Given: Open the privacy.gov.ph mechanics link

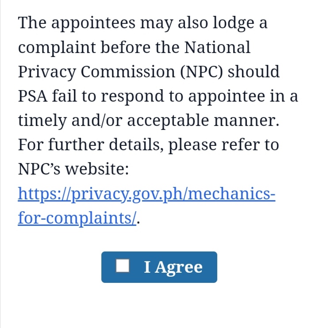Looking at the screenshot, I should [146, 206].
